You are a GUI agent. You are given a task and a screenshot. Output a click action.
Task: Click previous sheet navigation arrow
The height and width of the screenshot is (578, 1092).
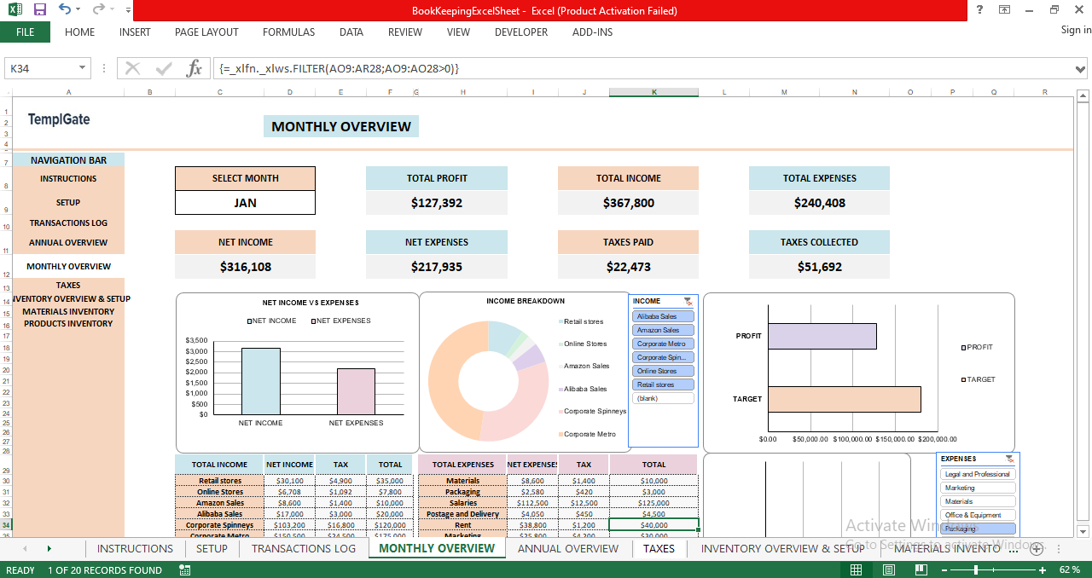click(24, 549)
